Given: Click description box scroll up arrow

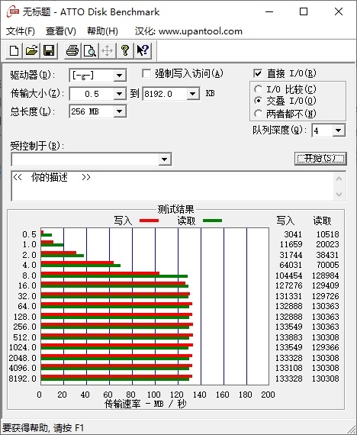Looking at the screenshot, I should [339, 179].
